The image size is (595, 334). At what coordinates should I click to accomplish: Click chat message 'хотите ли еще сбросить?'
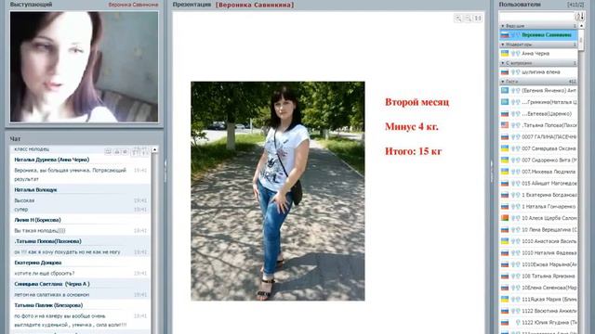(44, 274)
